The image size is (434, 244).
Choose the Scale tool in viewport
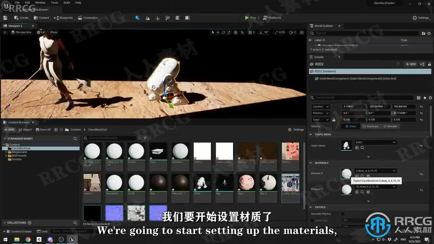229,32
